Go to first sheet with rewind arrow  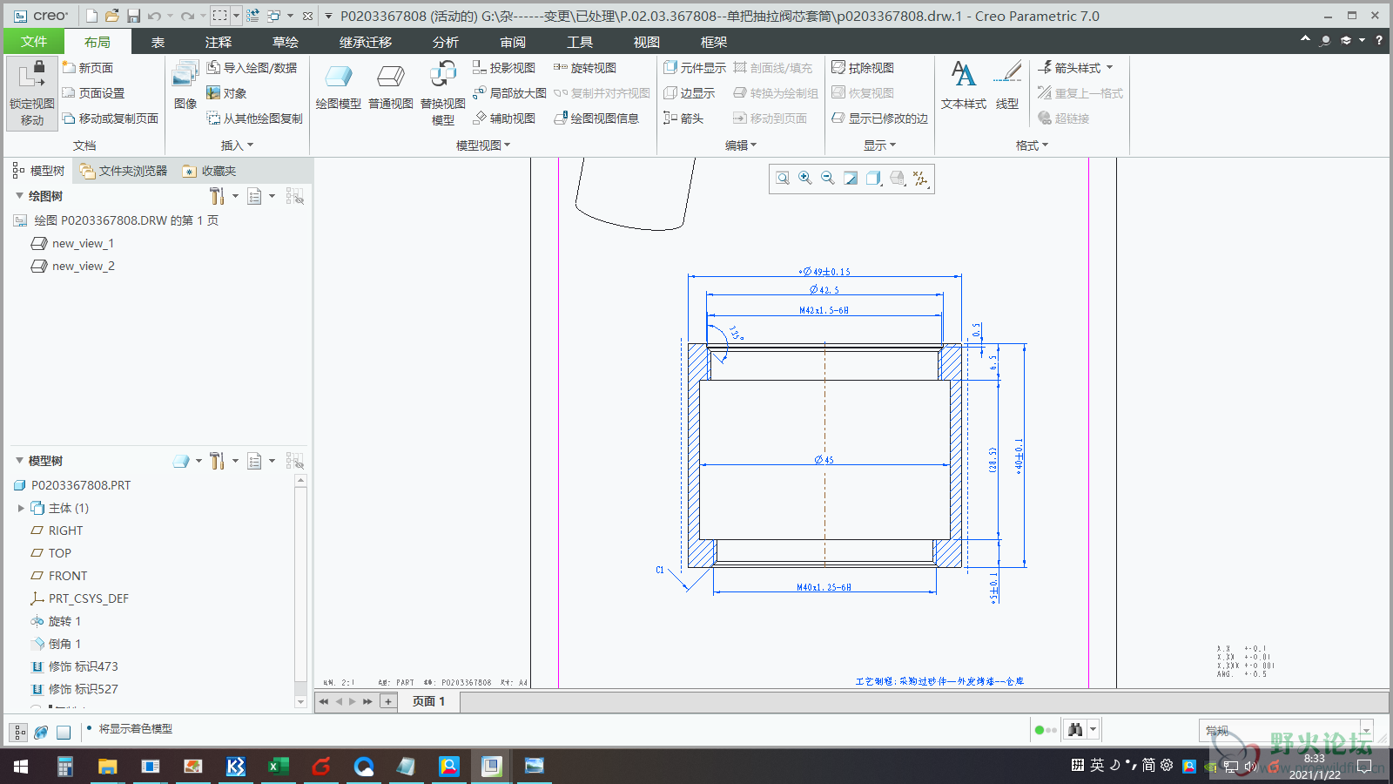pyautogui.click(x=324, y=701)
